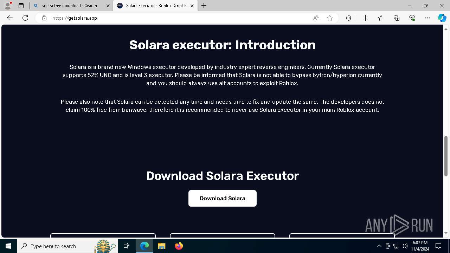
Task: Click the page vertical scrollbar thumb
Action: point(446,156)
